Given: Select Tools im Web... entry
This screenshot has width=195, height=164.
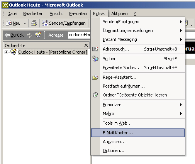Looking at the screenshot, I should tap(138, 123).
